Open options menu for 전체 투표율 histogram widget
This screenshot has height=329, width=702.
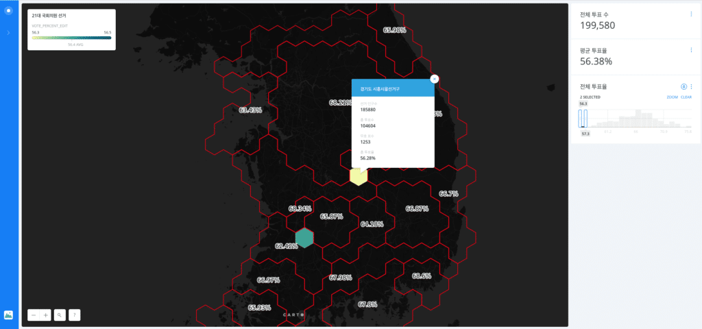[x=691, y=86]
